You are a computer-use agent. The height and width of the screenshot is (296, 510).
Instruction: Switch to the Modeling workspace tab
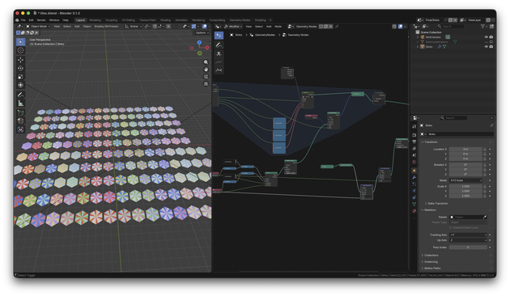[x=96, y=20]
